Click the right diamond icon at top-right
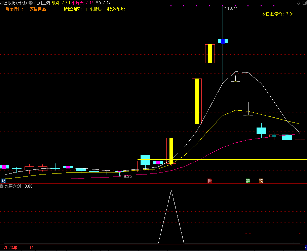307x251 pixels. click(304, 3)
